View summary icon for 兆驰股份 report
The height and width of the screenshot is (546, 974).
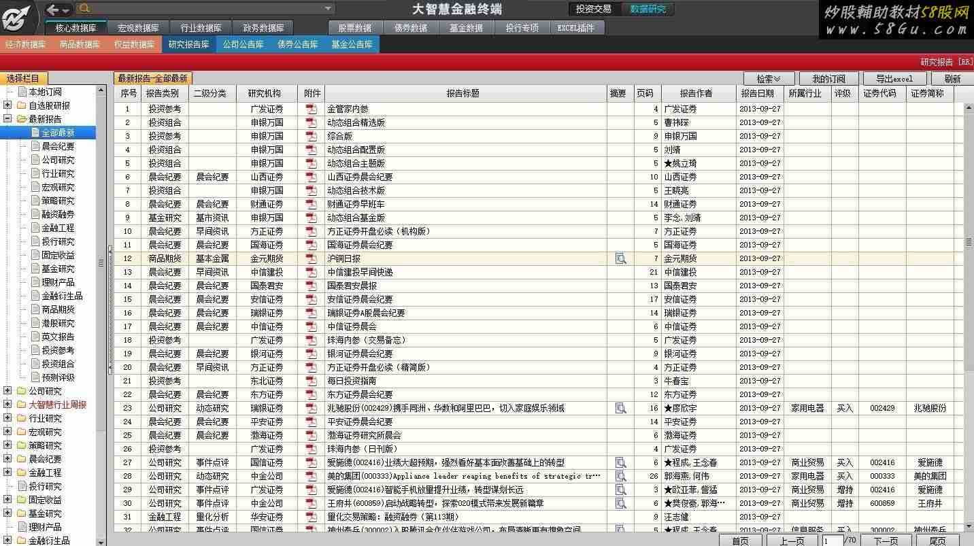[x=620, y=408]
